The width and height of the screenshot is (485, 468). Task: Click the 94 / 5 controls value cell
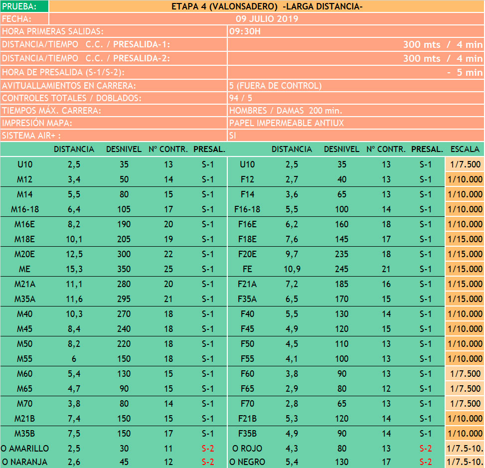[x=355, y=98]
